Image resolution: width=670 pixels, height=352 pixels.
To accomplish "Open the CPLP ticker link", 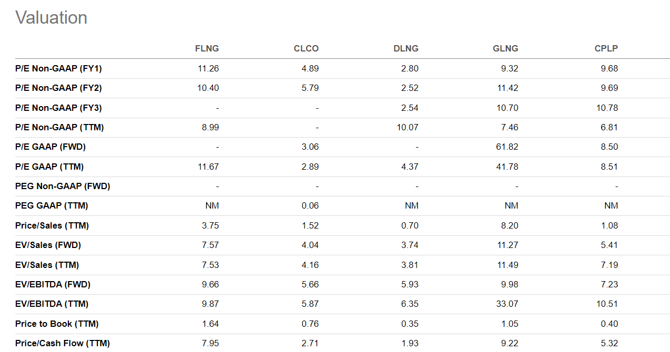I will 606,48.
